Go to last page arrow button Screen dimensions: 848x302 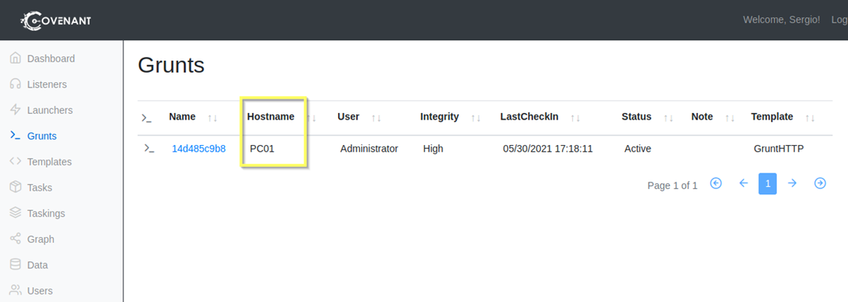coord(820,183)
